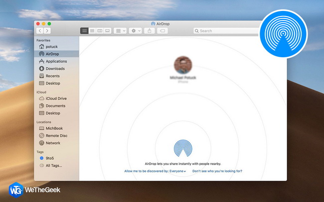Open Downloads in the sidebar

coord(56,69)
